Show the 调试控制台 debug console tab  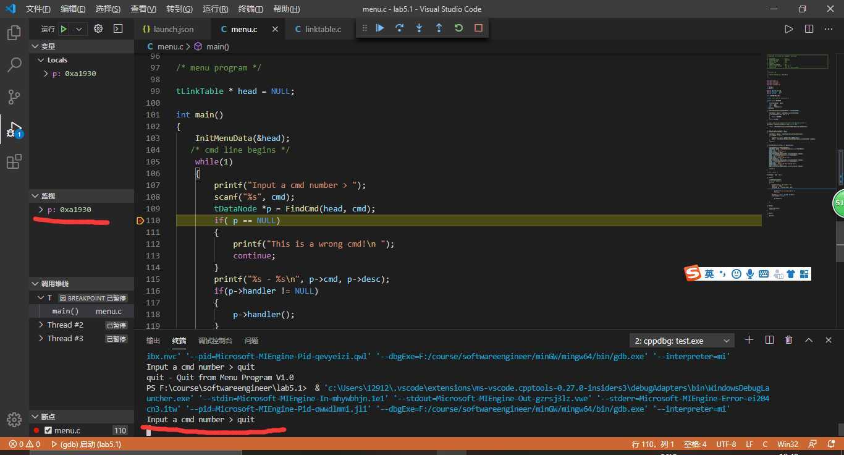click(215, 341)
